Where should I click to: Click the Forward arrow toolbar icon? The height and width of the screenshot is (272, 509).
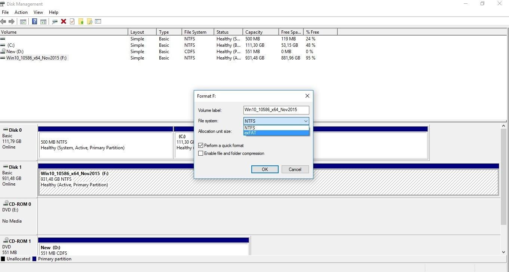12,22
